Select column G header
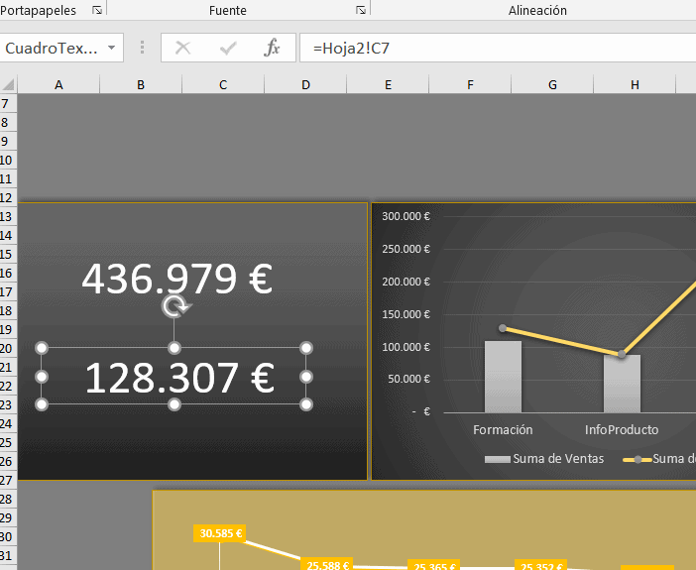This screenshot has width=696, height=570. click(x=552, y=84)
